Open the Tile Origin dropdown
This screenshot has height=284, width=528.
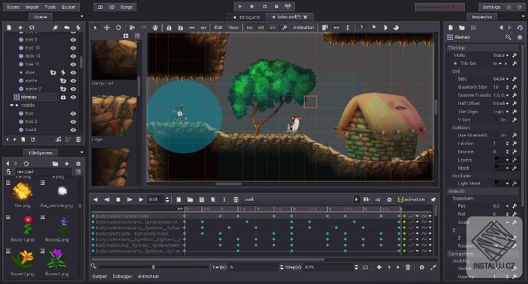click(501, 112)
